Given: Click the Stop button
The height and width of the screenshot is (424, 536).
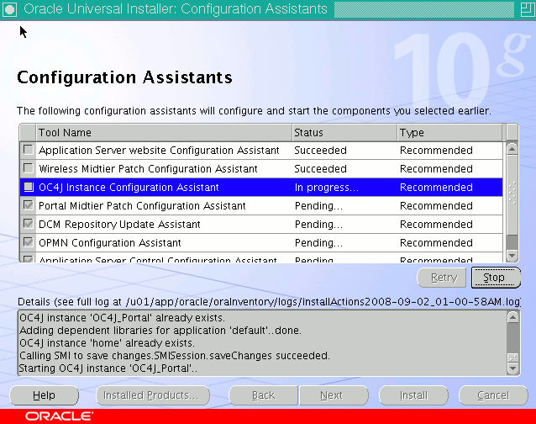Looking at the screenshot, I should [x=496, y=278].
